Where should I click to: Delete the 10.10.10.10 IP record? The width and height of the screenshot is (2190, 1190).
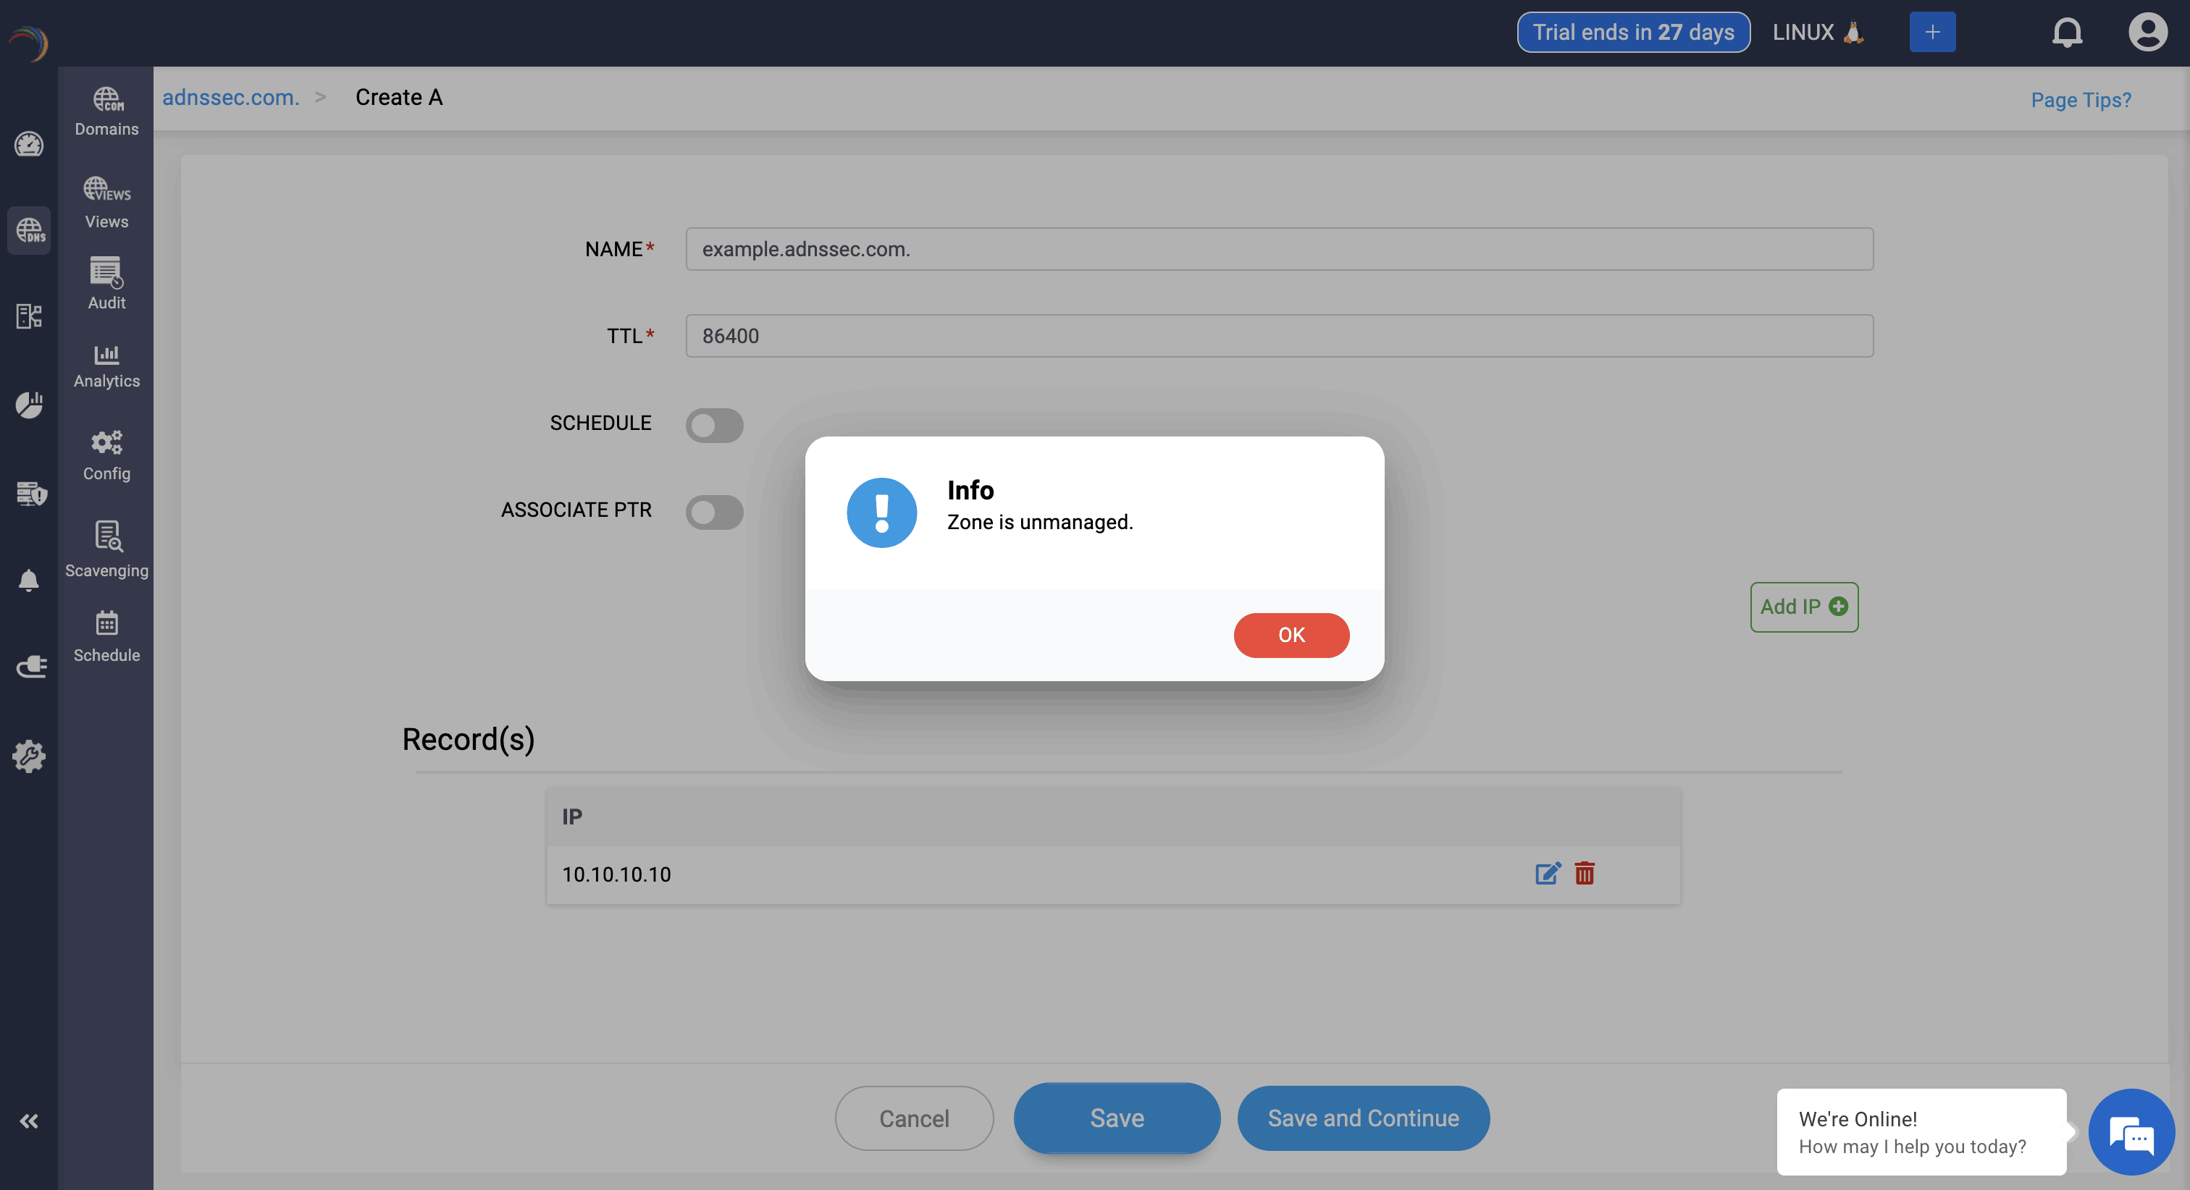tap(1584, 873)
